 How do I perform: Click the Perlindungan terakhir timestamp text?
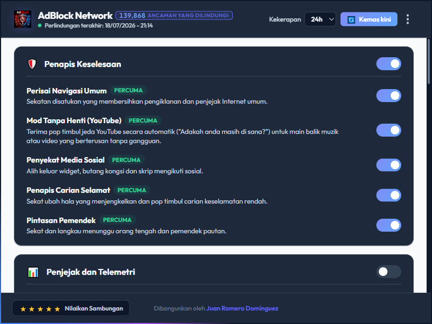coord(99,25)
